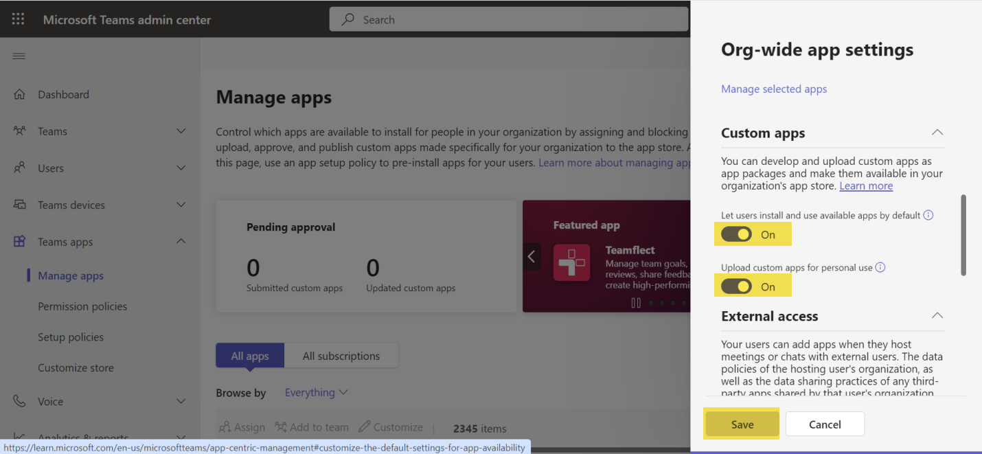Viewport: 982px width, 454px height.
Task: Open Permission policies page
Action: pos(82,306)
